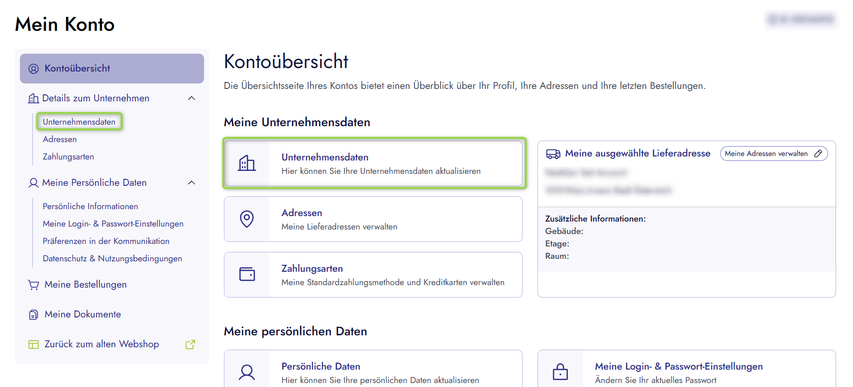
Task: Click the 'Gebäude:' label
Action: pyautogui.click(x=564, y=231)
